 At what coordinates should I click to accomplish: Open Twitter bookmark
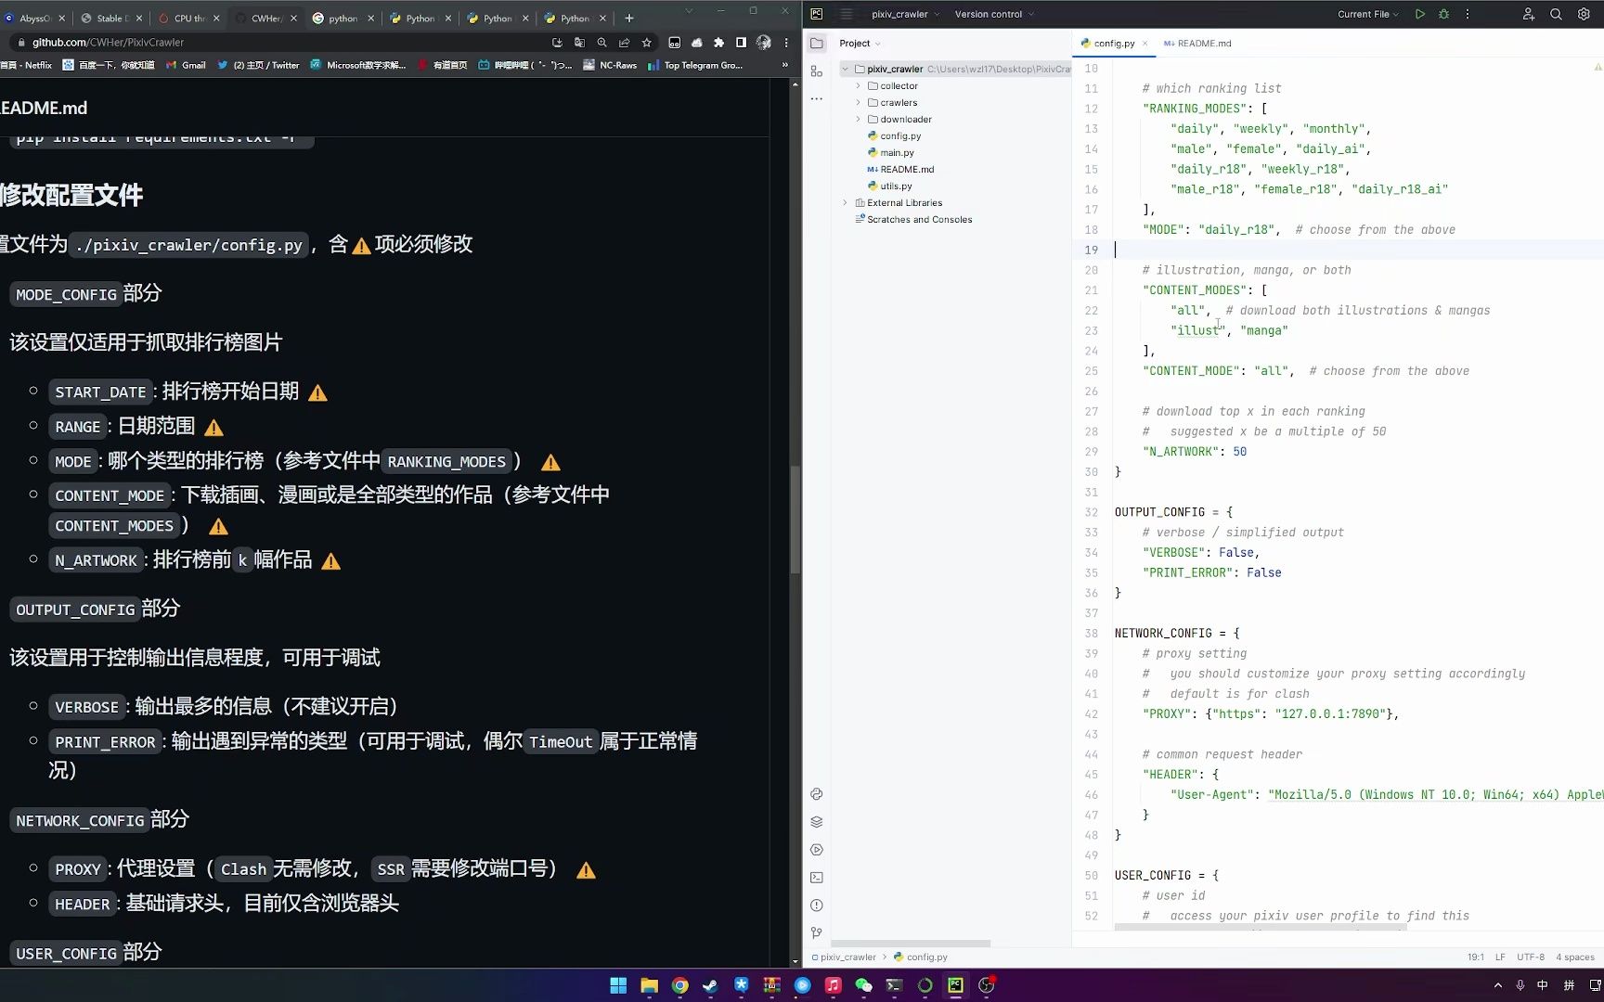[258, 65]
